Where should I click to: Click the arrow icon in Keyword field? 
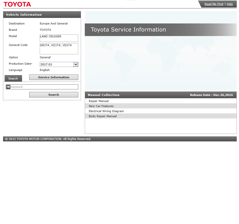point(8,87)
